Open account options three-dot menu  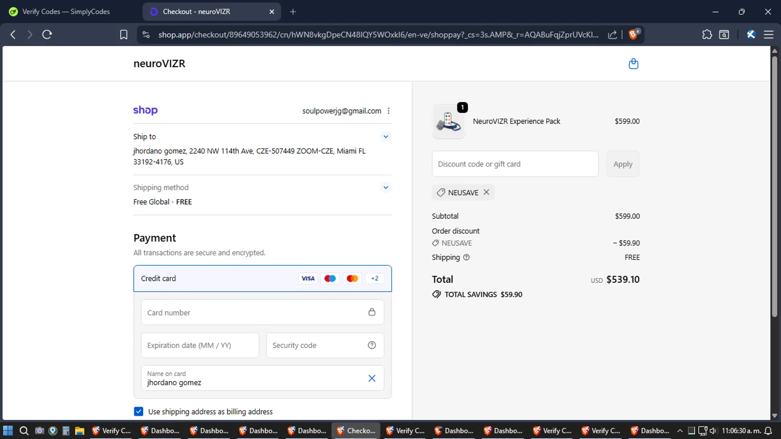pyautogui.click(x=388, y=111)
